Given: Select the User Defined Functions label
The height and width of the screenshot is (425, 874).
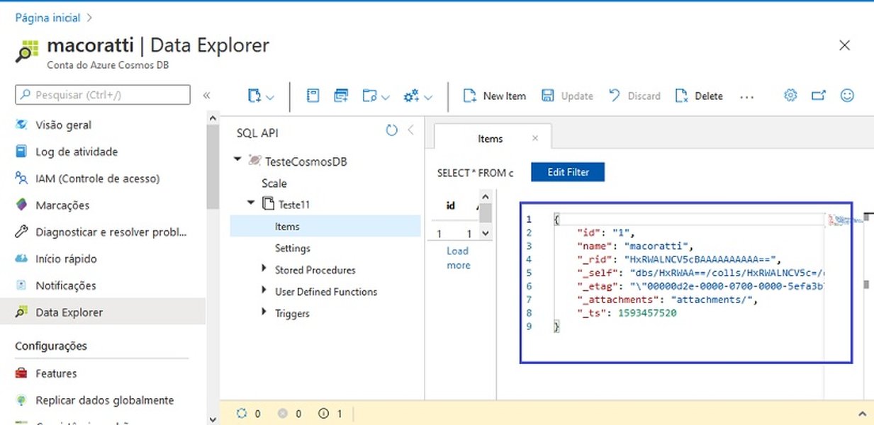Looking at the screenshot, I should 326,292.
